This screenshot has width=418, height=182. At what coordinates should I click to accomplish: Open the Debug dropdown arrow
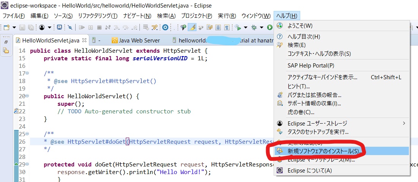(x=262, y=27)
